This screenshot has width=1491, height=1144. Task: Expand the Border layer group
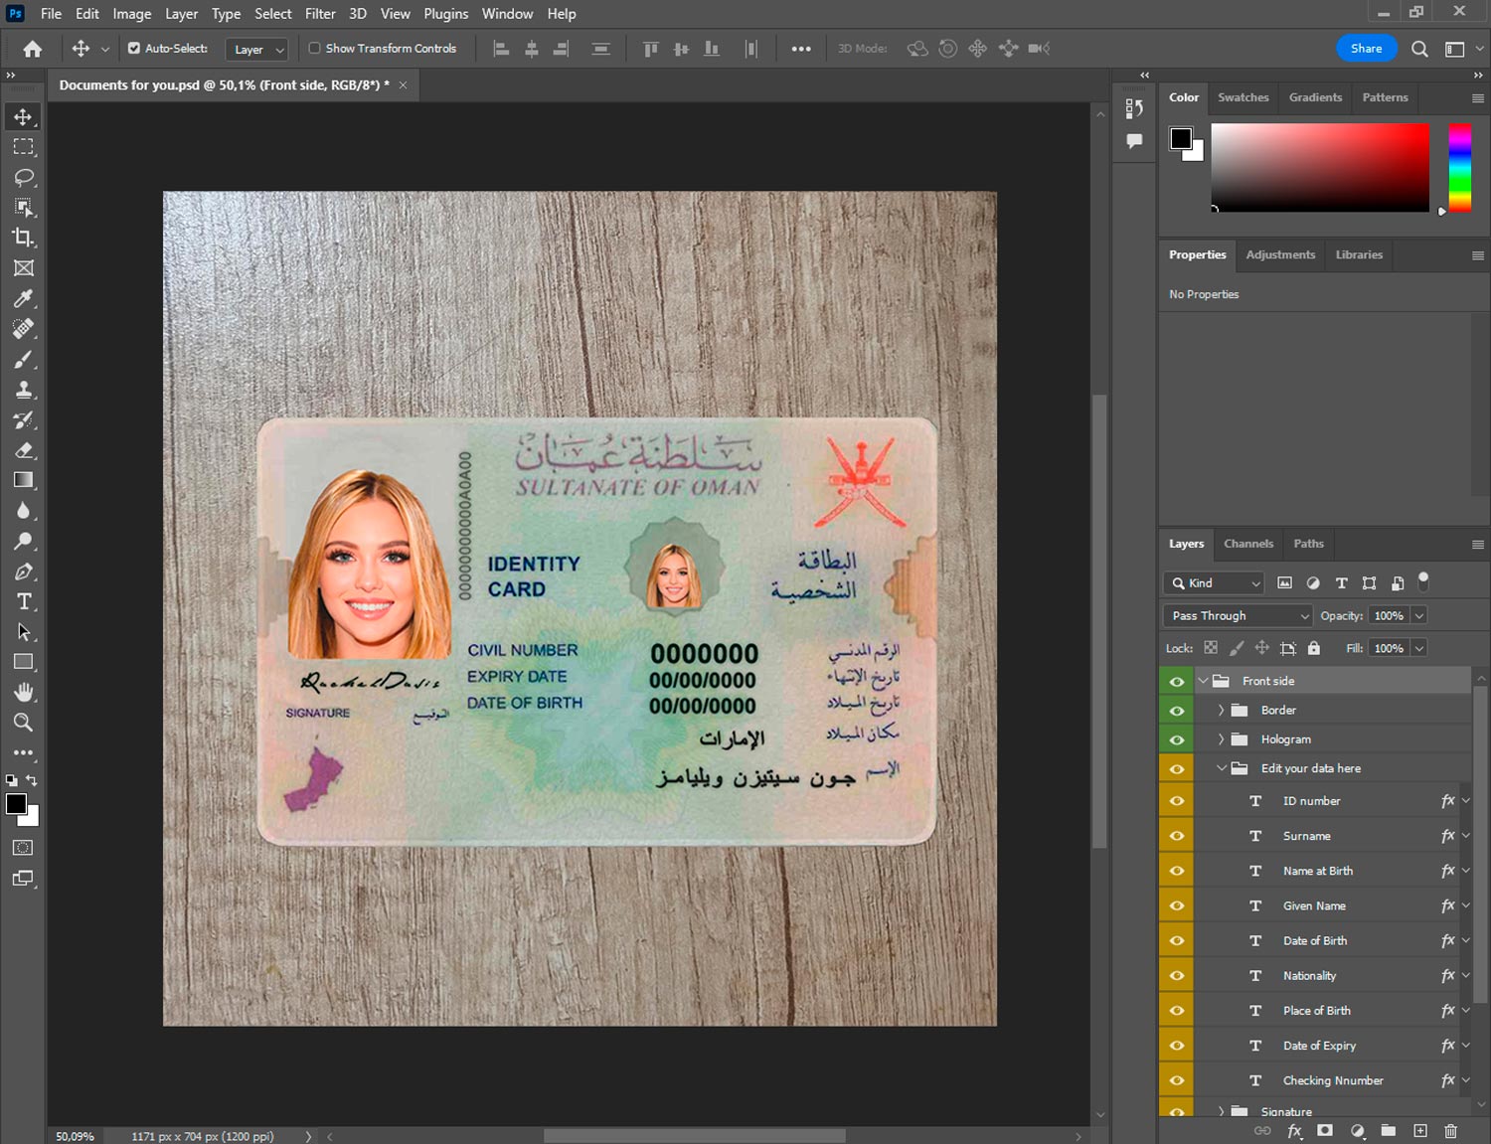pos(1221,711)
